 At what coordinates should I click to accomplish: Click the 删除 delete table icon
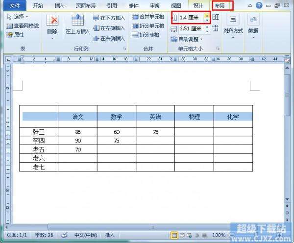coord(52,21)
